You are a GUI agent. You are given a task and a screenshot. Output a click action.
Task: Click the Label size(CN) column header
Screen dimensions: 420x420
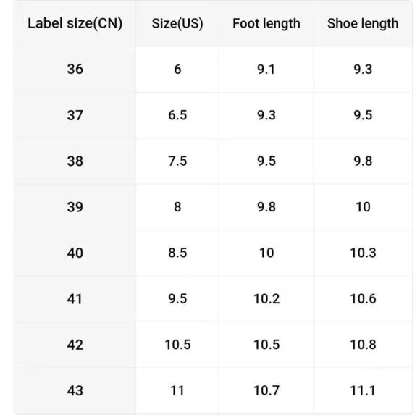(75, 24)
